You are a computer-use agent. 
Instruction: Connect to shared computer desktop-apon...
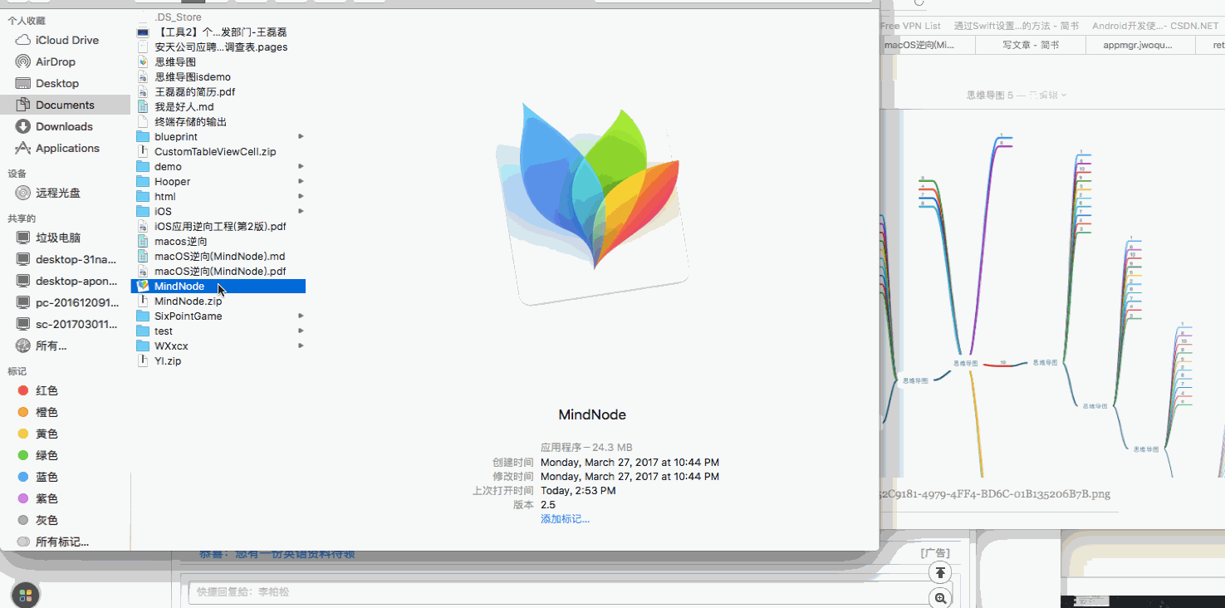pyautogui.click(x=76, y=281)
